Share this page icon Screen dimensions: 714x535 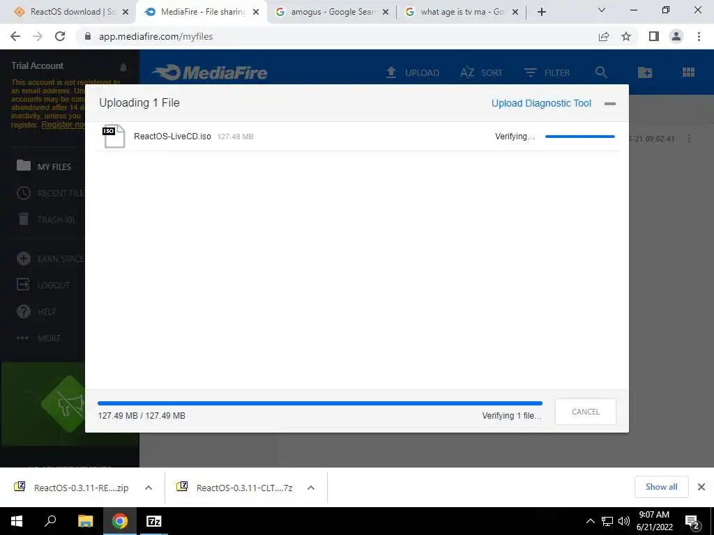[x=604, y=36]
